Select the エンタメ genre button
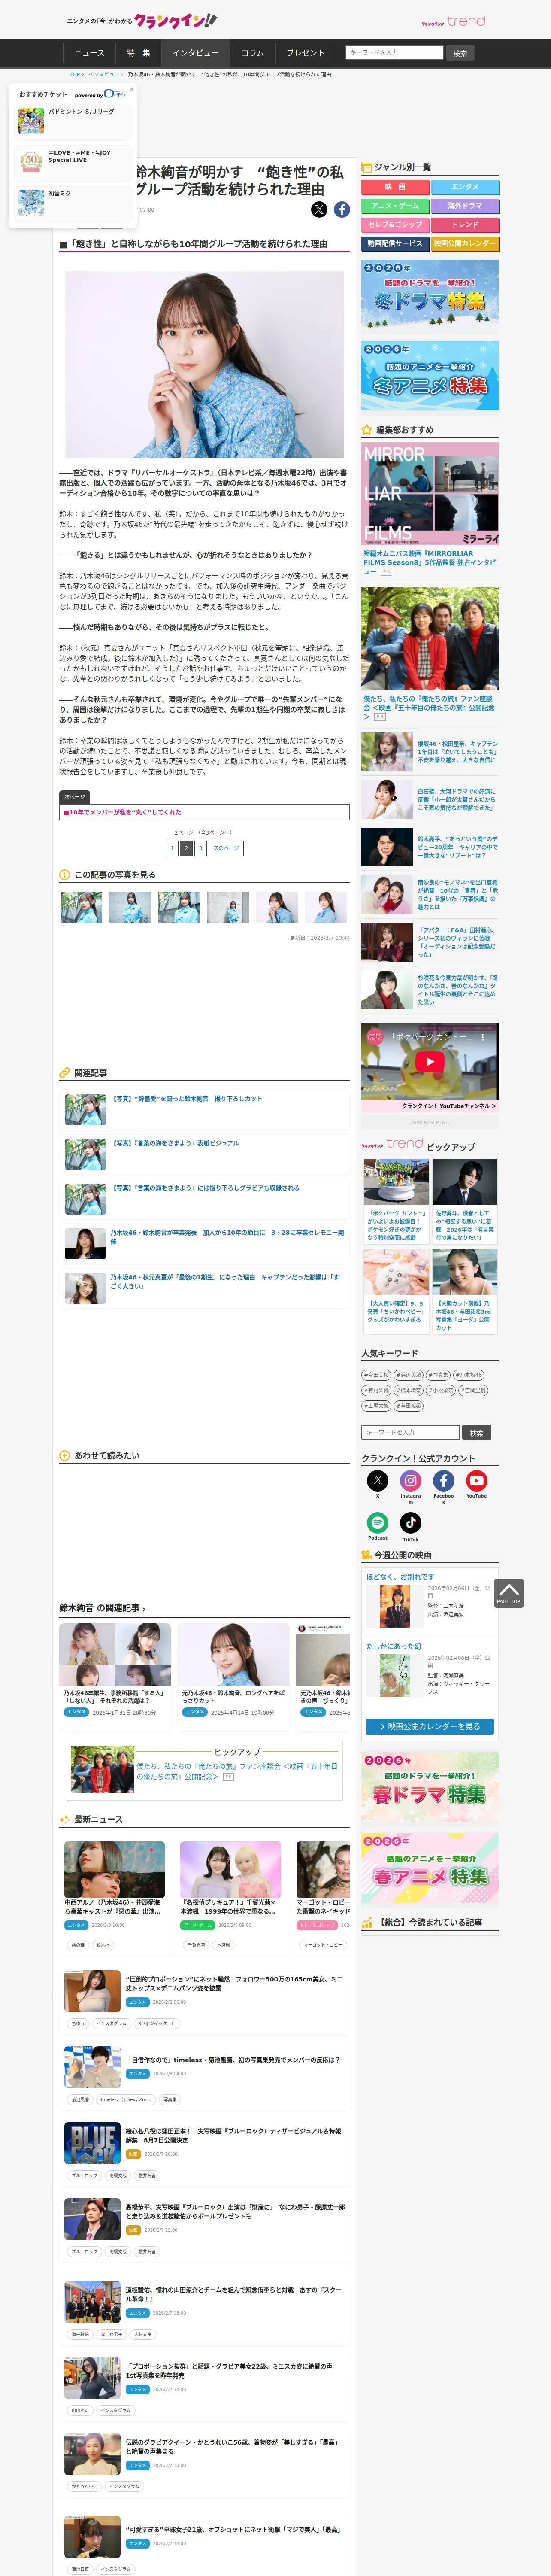551x2576 pixels. click(x=465, y=187)
